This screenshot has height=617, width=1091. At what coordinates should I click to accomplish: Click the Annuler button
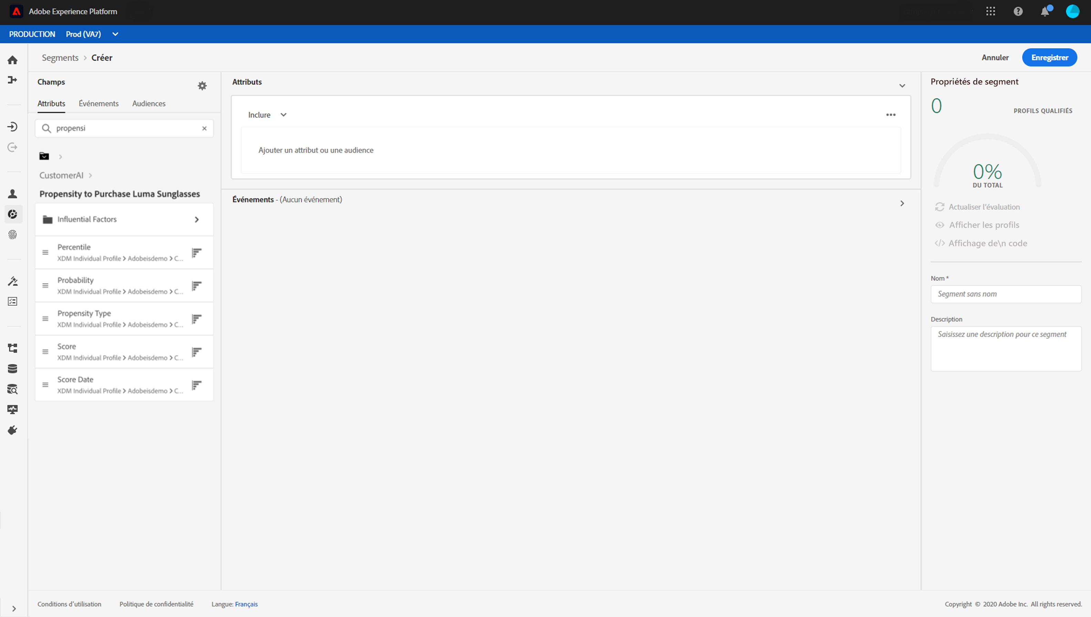point(995,57)
